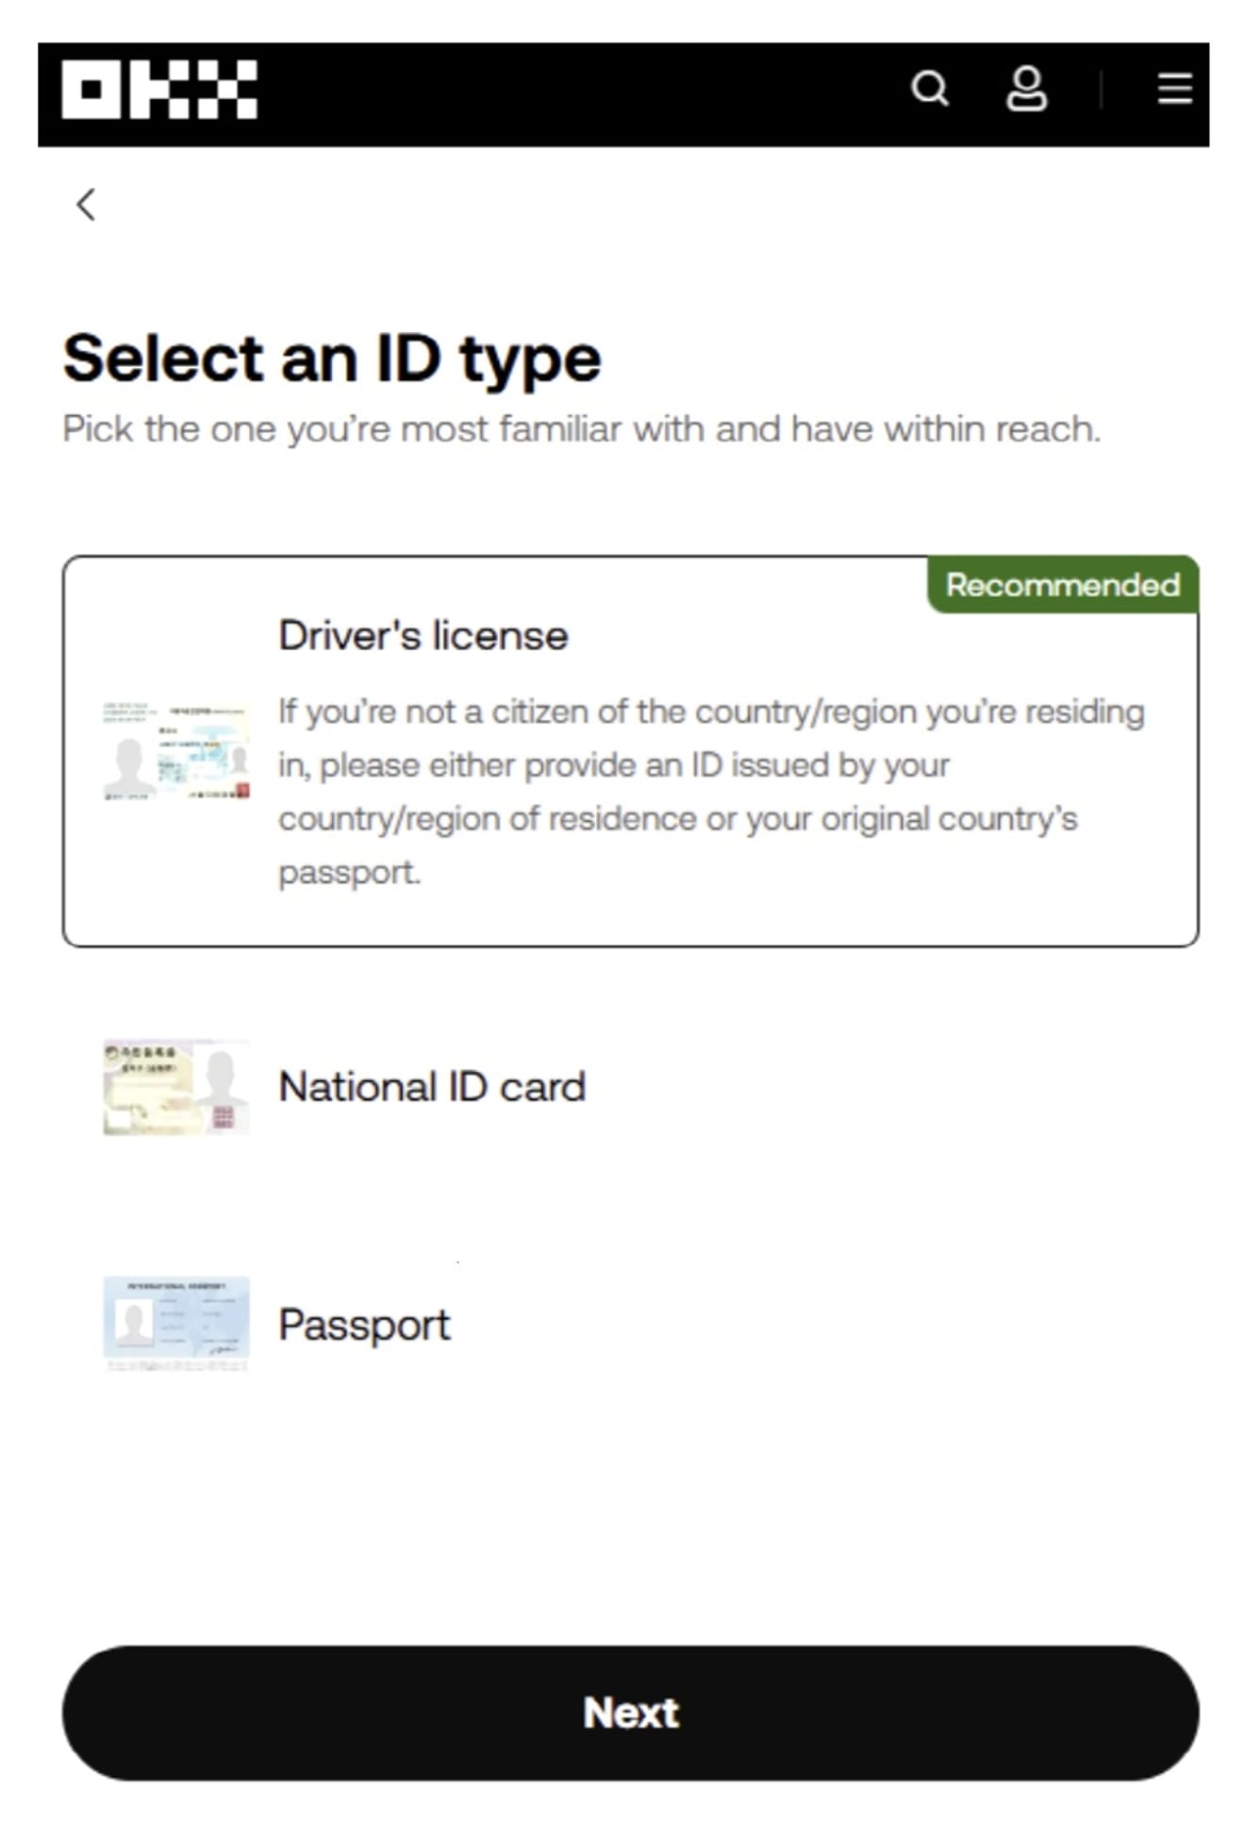Choose Passport as ID type
The width and height of the screenshot is (1245, 1838).
point(364,1326)
